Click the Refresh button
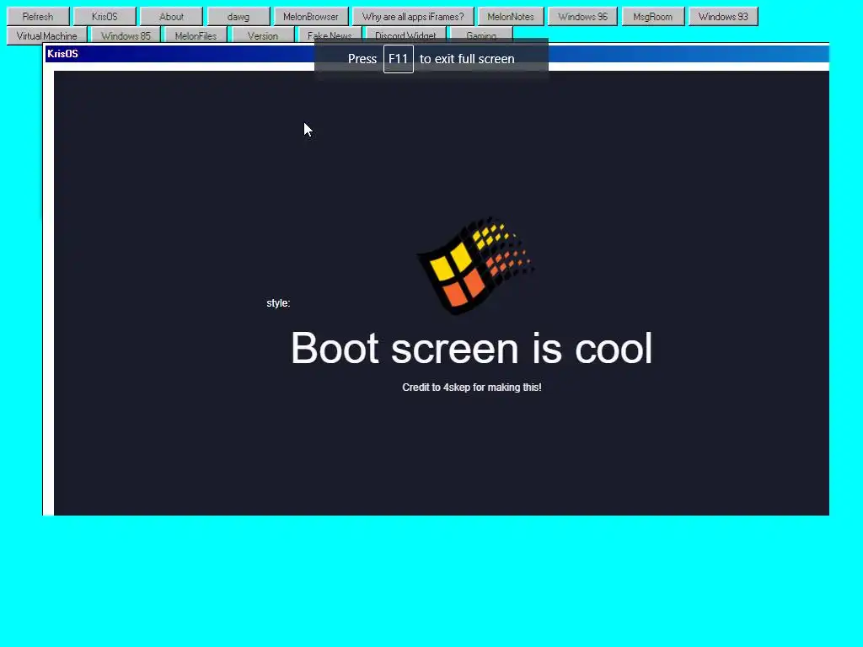 [x=38, y=17]
